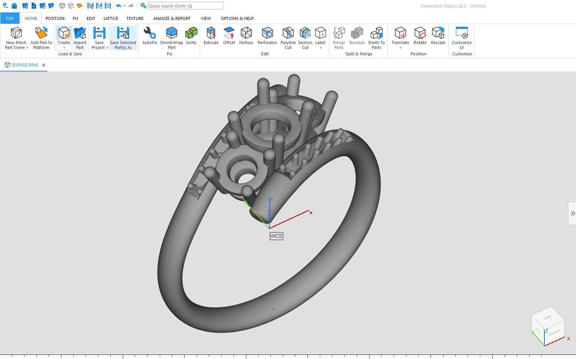Expand the Save Project dropdown arrow
576x359 pixels.
click(107, 48)
